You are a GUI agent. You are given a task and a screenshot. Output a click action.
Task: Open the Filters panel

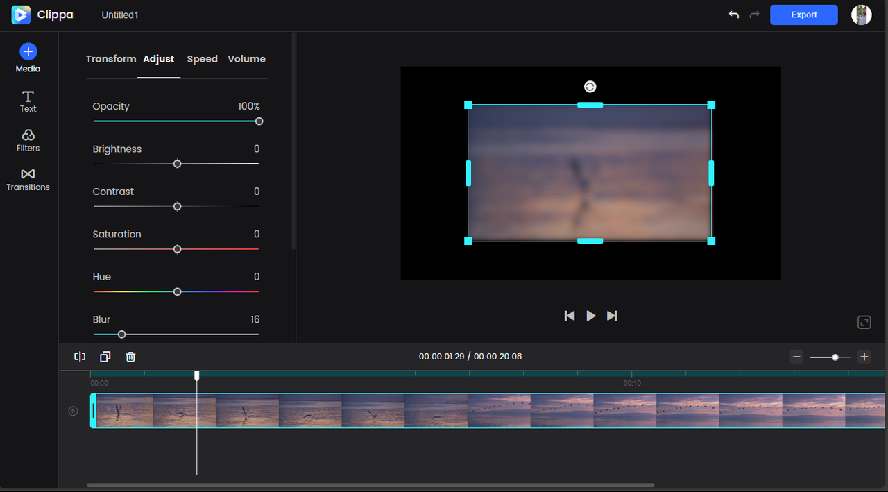coord(28,141)
